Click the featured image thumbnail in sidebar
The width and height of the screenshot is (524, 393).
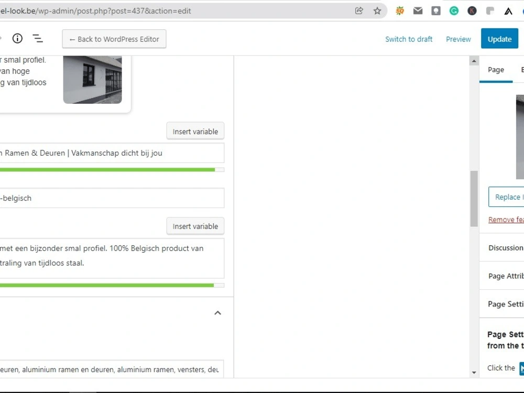520,137
